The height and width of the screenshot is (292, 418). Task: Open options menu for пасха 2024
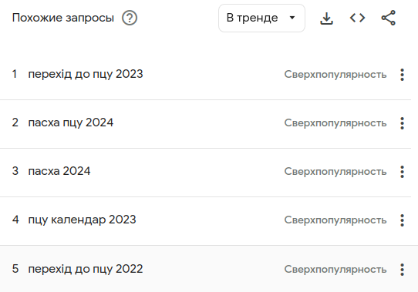402,172
